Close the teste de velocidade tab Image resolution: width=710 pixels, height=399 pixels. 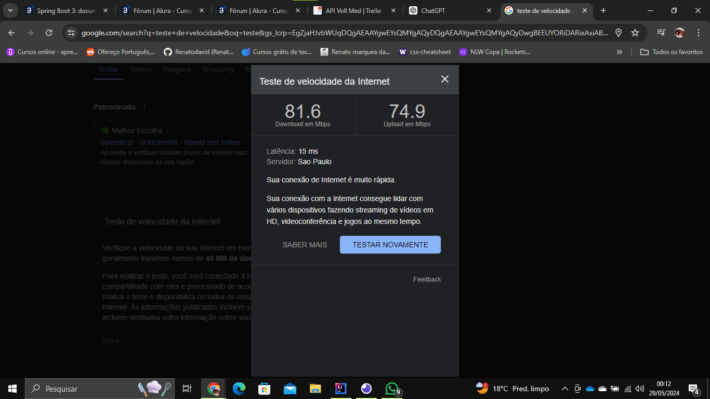(585, 10)
